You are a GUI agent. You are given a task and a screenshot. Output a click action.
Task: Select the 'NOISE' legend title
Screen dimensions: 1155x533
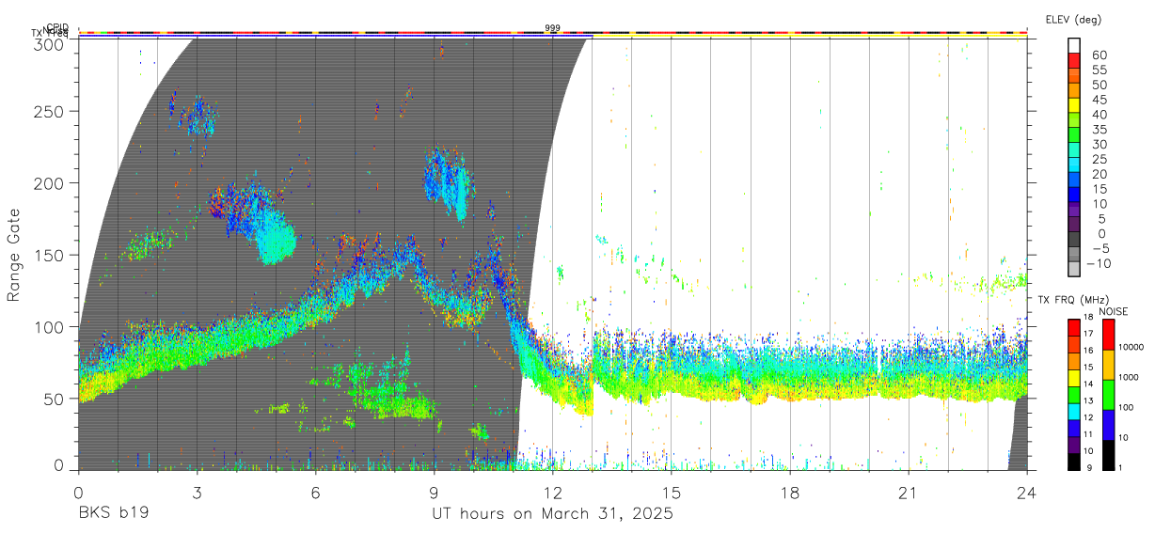(x=1114, y=311)
